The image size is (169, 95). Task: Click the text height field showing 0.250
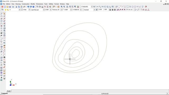click(100, 9)
